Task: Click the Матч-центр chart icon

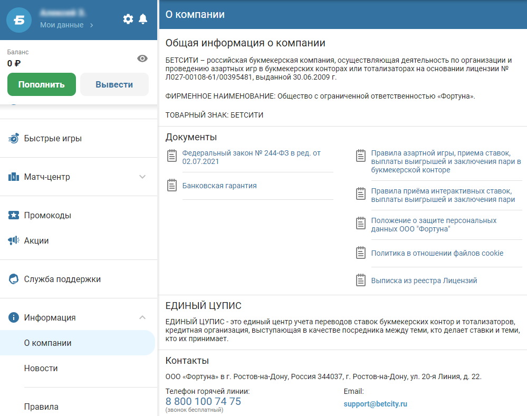Action: click(13, 177)
